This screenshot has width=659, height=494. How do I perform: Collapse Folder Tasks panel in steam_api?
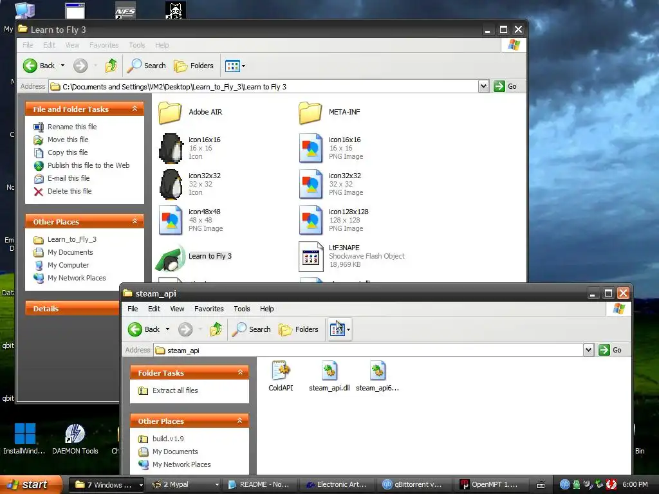click(240, 372)
